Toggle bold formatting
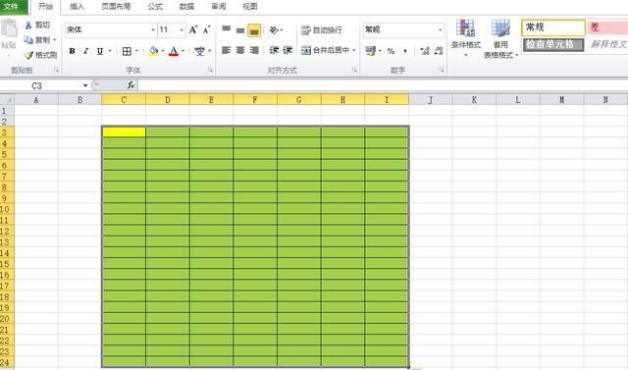This screenshot has width=628, height=370. click(72, 51)
